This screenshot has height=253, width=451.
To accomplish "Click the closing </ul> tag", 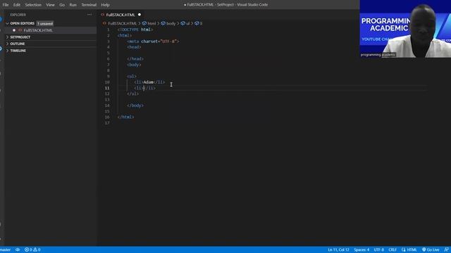I will tap(133, 93).
